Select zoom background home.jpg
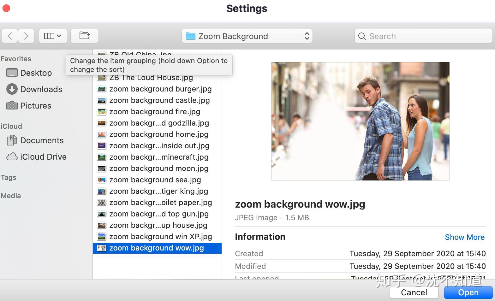The image size is (495, 301). (x=157, y=134)
